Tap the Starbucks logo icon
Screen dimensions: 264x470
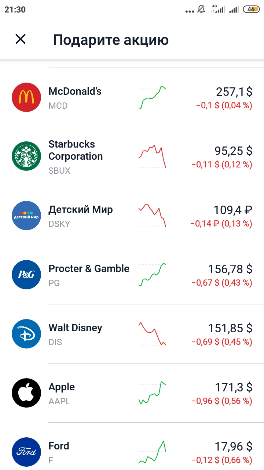click(26, 156)
